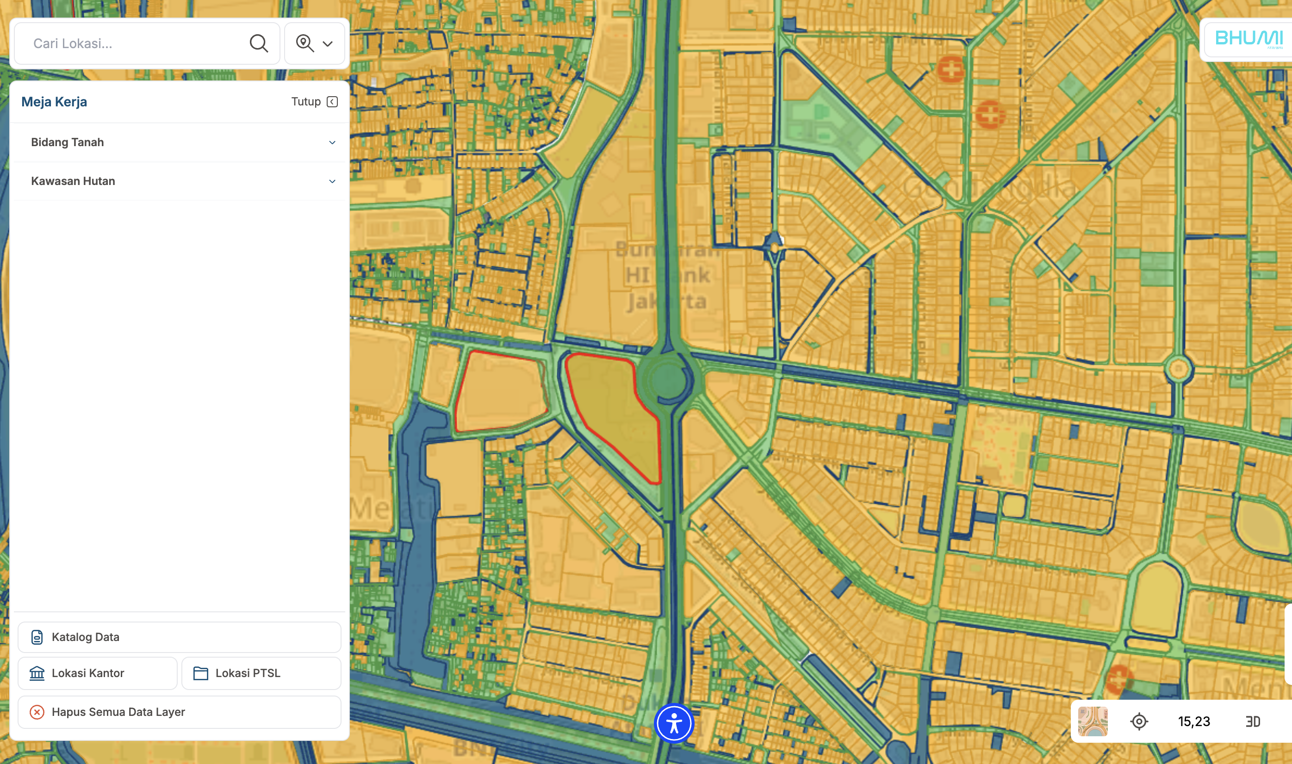Image resolution: width=1292 pixels, height=764 pixels.
Task: Click the Katalog Data document icon
Action: tap(37, 637)
